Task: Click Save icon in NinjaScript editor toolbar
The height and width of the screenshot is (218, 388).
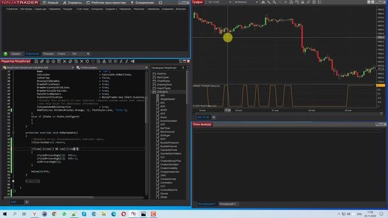Action: point(36,61)
